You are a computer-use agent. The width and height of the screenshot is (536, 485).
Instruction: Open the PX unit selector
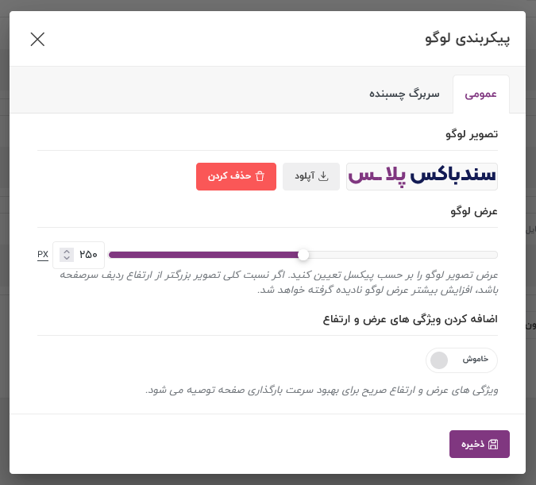pyautogui.click(x=43, y=255)
